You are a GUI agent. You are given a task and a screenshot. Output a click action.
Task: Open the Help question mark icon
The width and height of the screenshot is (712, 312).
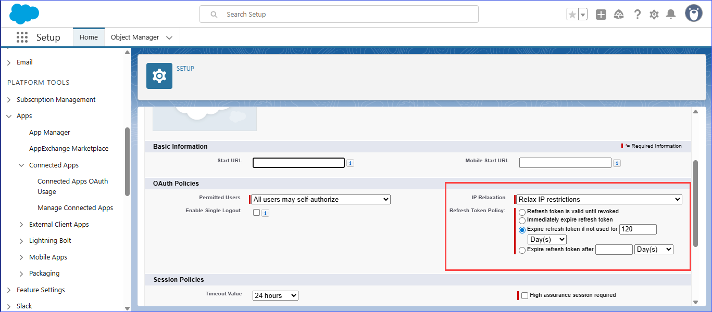pyautogui.click(x=637, y=15)
